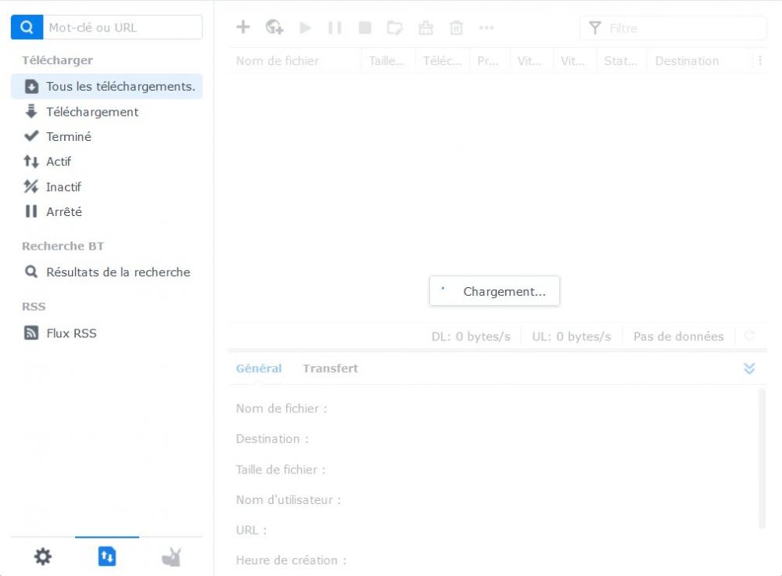Click the funnel filter icon
782x576 pixels.
tap(595, 28)
